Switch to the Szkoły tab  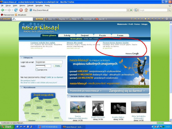[x=67, y=35]
